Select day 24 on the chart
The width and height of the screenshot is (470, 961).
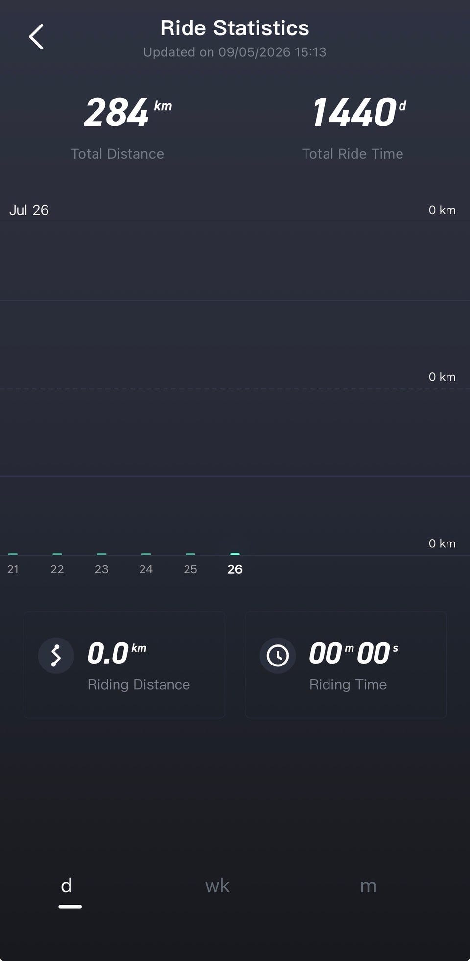146,569
